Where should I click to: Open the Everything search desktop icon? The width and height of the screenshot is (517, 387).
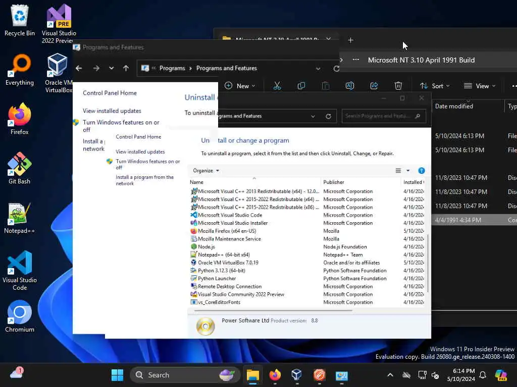[x=20, y=70]
